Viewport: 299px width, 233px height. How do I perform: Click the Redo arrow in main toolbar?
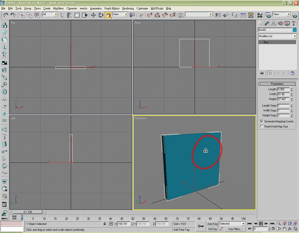point(13,15)
